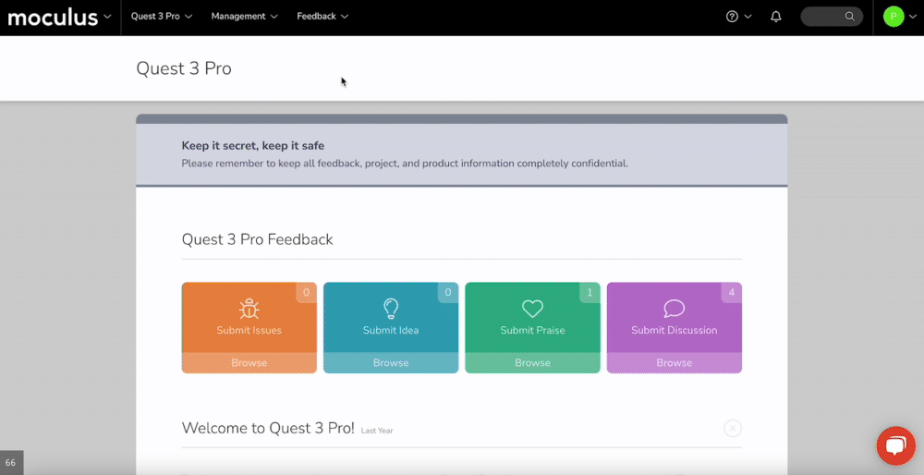The height and width of the screenshot is (475, 924).
Task: Open the red chat widget bubble
Action: tap(894, 446)
